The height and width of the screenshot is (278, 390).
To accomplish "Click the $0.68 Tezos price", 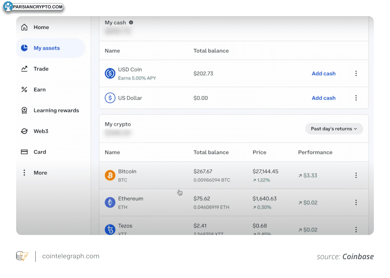I will point(260,226).
